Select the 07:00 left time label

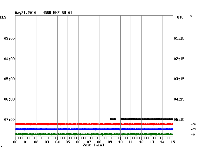click(9, 119)
